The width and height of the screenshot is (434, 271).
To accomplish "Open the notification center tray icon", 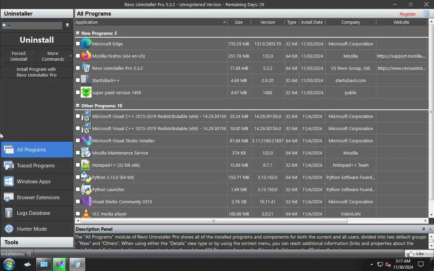I will point(421,264).
